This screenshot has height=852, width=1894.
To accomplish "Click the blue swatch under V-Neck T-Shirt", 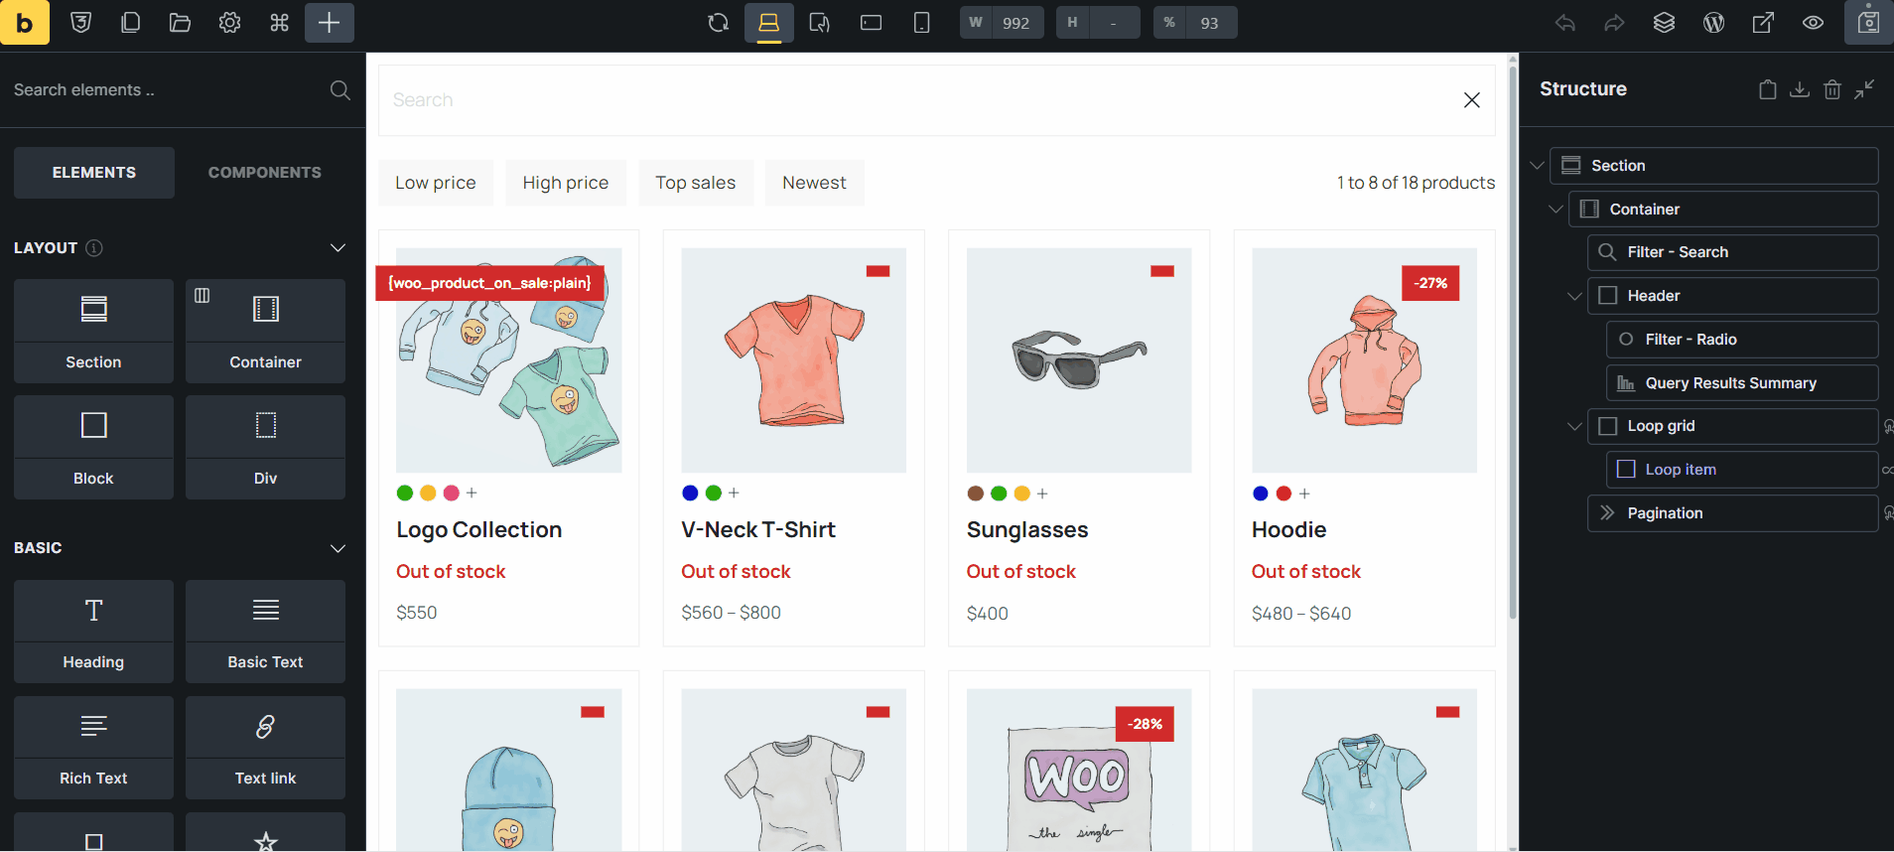I will pyautogui.click(x=690, y=493).
